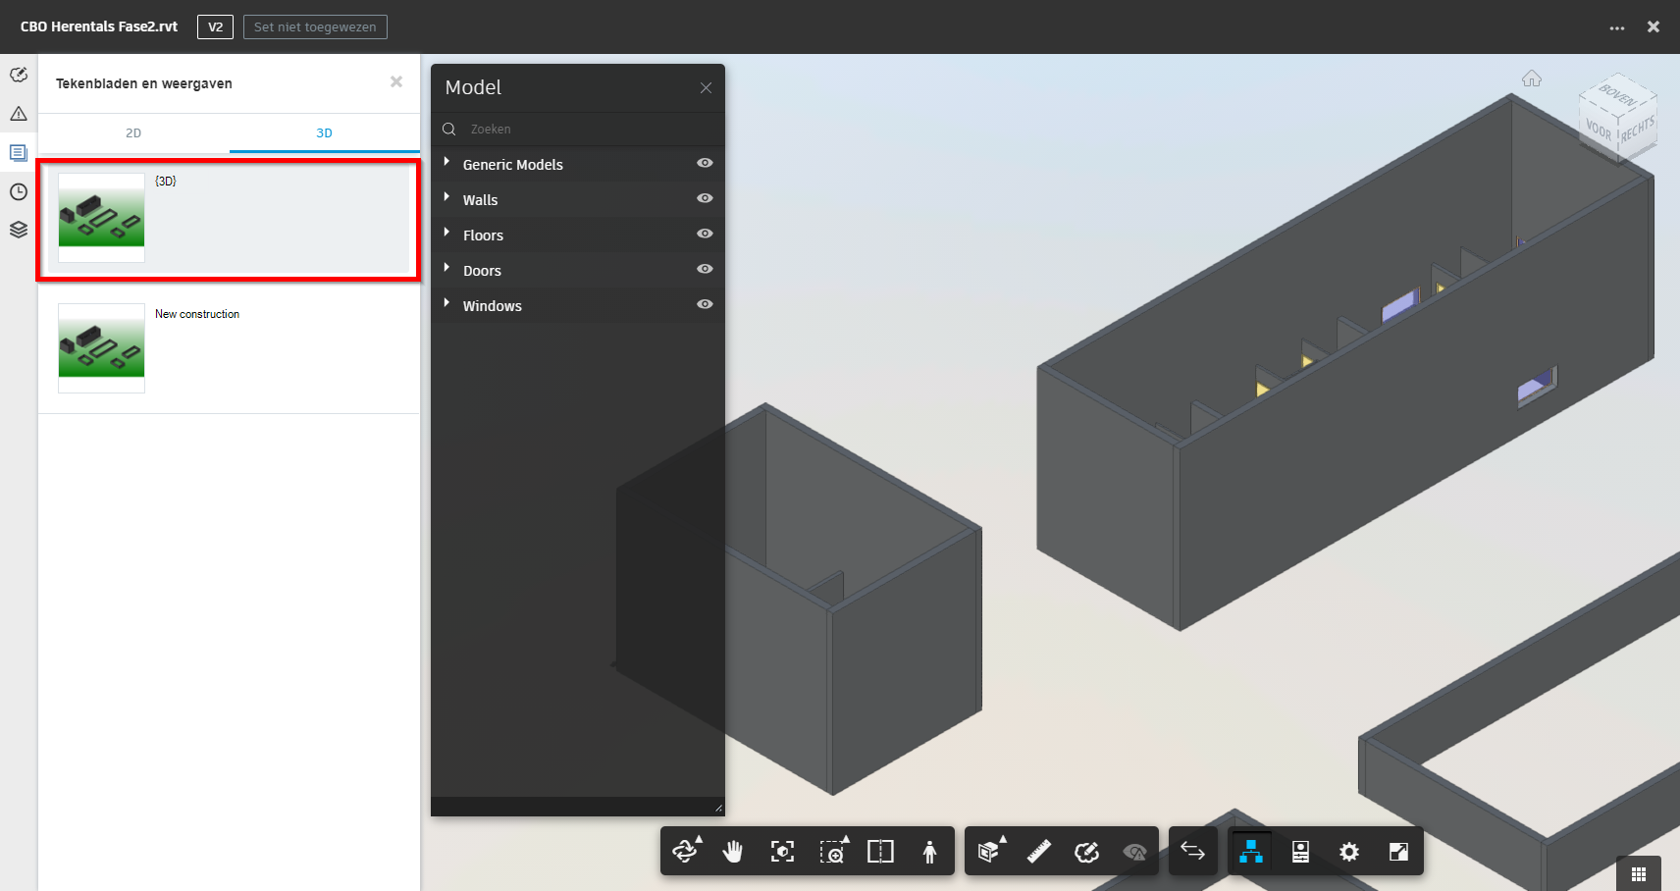Close the Tekenbladen en weergaven panel
The image size is (1680, 891).
tap(396, 82)
